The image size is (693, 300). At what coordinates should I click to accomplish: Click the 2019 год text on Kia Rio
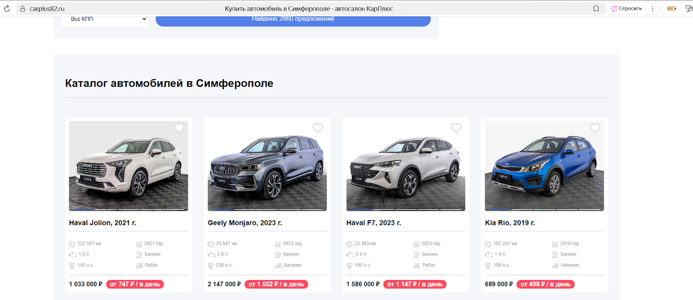pos(569,244)
